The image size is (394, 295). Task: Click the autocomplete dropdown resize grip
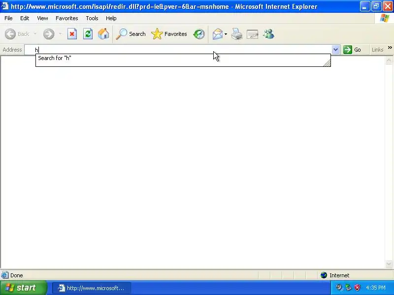point(327,63)
